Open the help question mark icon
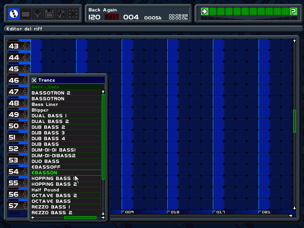This screenshot has height=228, width=304. [x=294, y=11]
